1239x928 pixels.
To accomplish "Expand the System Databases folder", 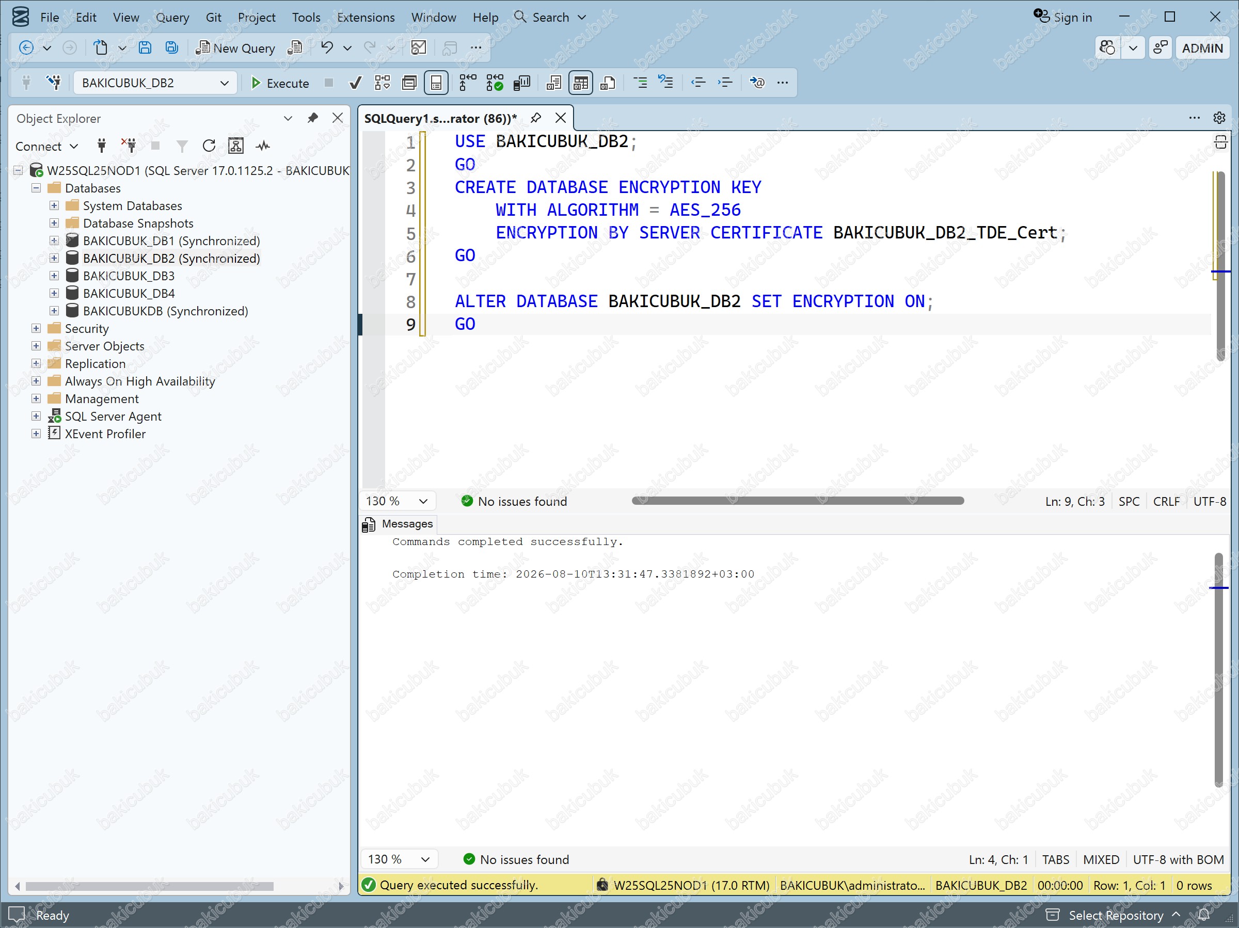I will coord(54,205).
